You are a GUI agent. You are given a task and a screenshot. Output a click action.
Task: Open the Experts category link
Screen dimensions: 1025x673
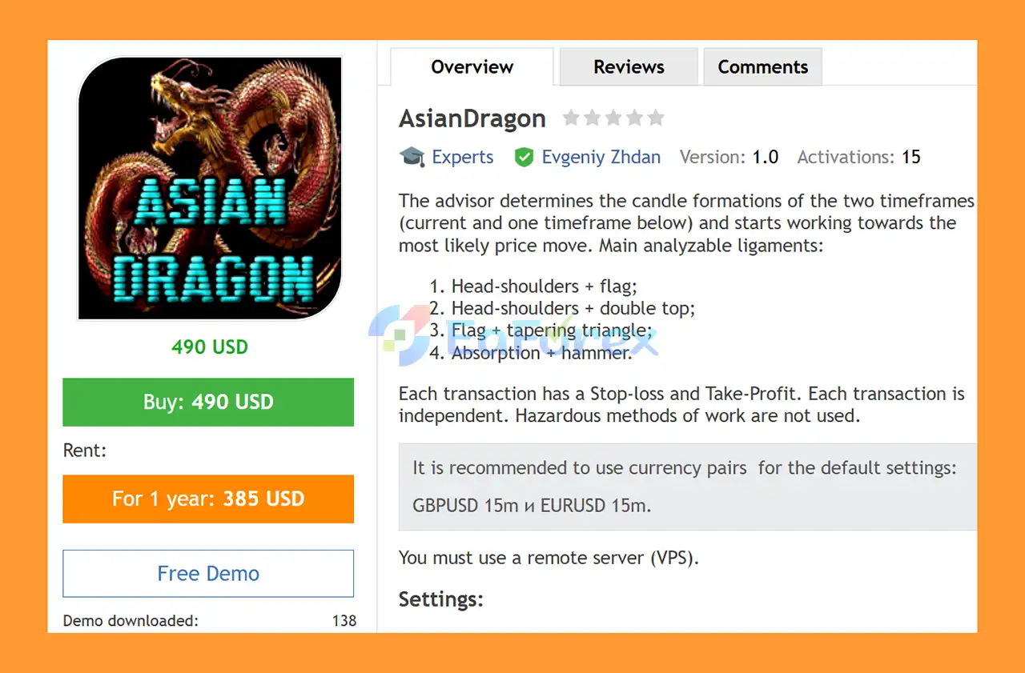pyautogui.click(x=463, y=158)
